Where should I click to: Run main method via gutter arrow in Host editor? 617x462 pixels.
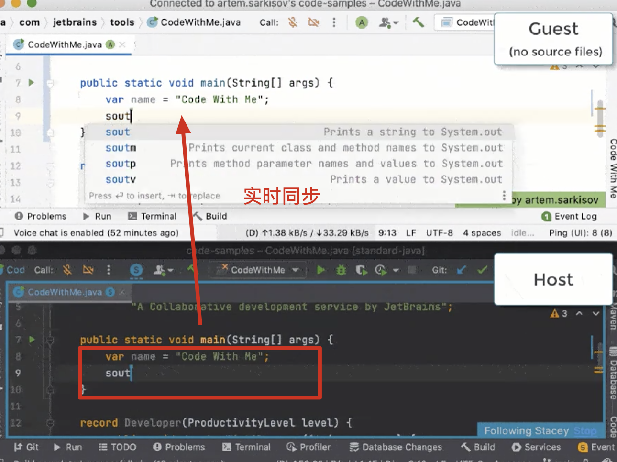tap(32, 340)
